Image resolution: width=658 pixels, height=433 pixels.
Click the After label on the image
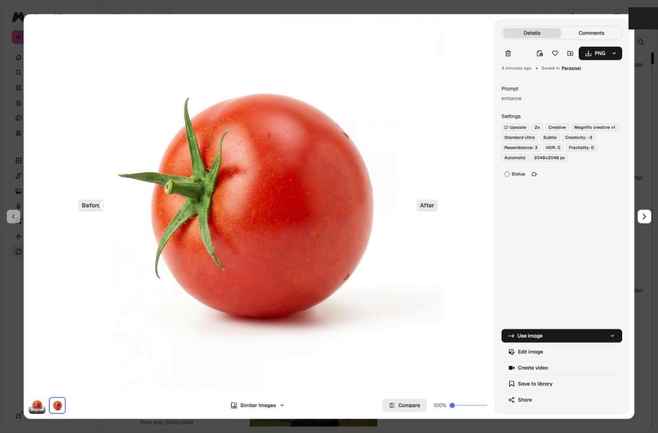(427, 205)
